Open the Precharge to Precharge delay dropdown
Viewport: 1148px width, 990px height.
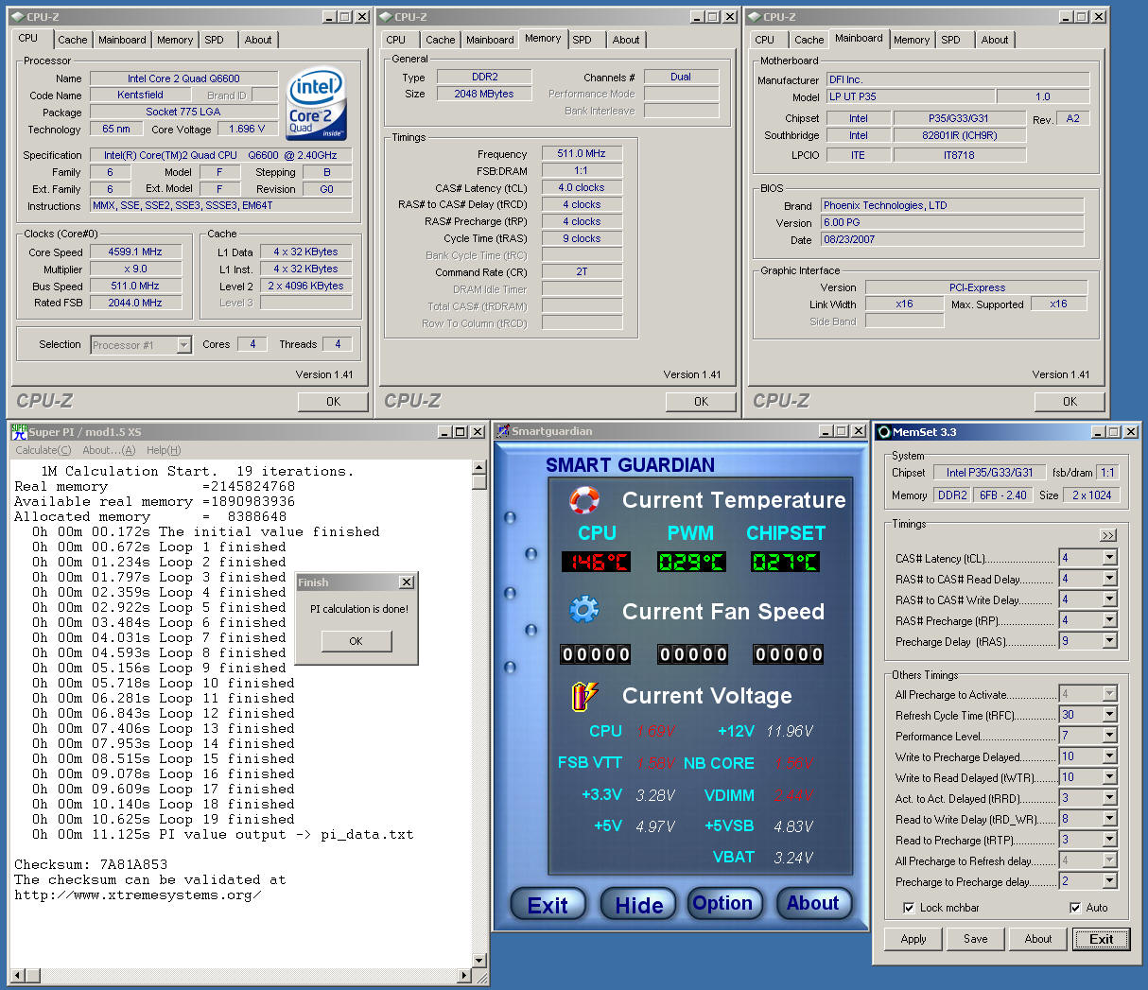1109,881
